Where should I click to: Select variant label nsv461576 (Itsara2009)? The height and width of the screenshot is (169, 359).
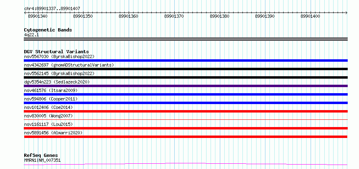51,90
